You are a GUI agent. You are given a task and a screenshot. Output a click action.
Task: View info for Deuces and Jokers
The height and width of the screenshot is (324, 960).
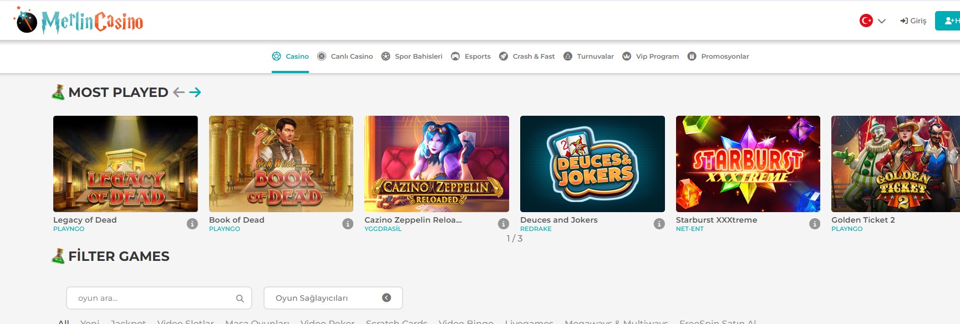coord(659,224)
